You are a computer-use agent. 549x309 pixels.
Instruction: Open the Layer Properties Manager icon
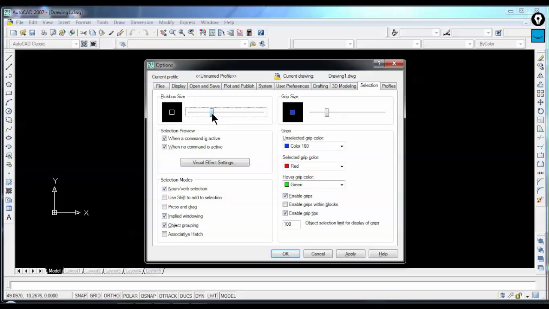pos(123,44)
